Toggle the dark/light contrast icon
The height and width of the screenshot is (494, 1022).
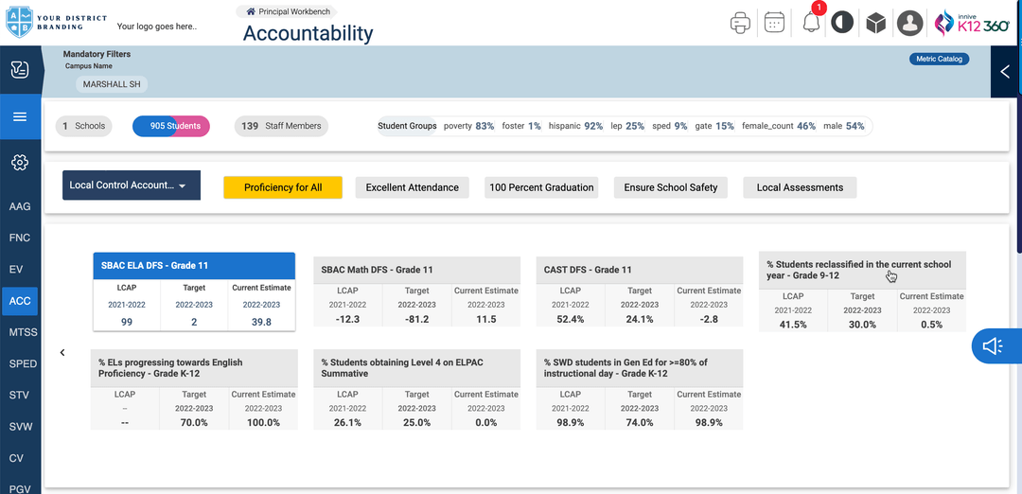click(x=841, y=24)
